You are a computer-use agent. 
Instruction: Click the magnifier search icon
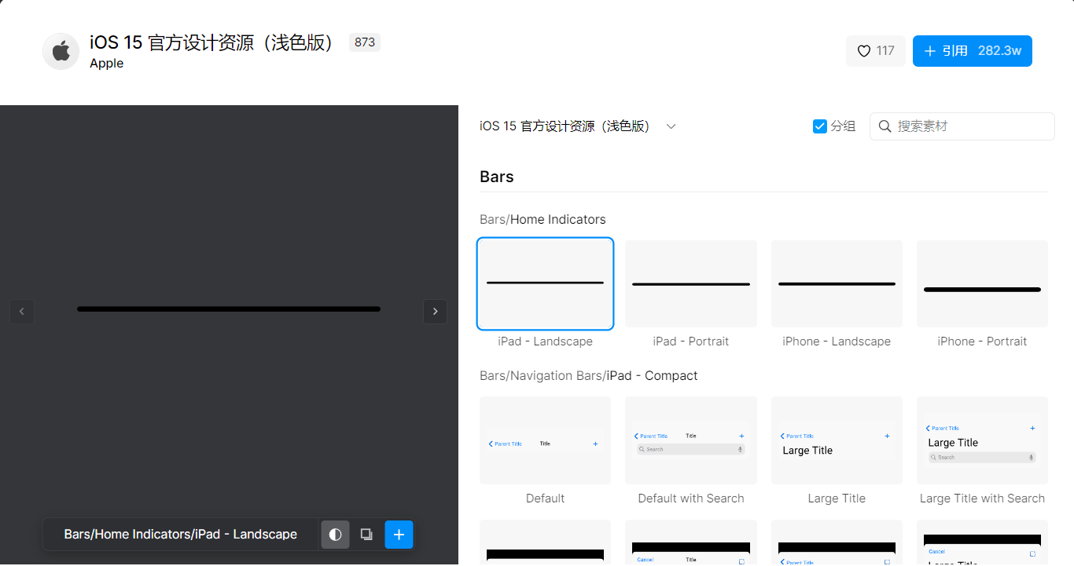click(x=885, y=126)
